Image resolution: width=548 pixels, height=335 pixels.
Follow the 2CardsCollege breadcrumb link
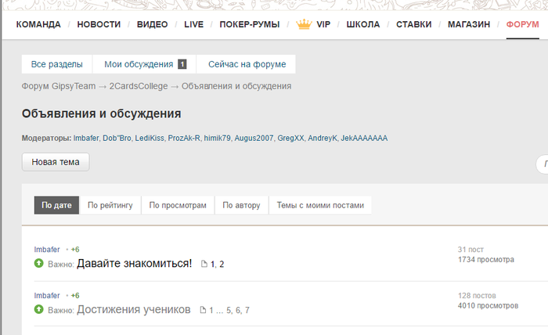pos(139,86)
